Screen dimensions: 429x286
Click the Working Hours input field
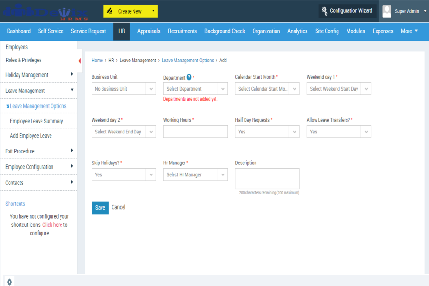pyautogui.click(x=195, y=132)
